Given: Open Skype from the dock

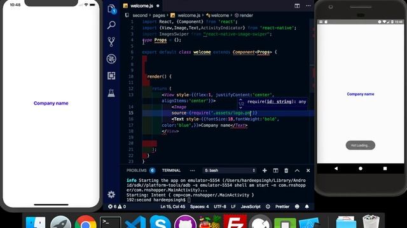Looking at the screenshot, I should pos(160,222).
